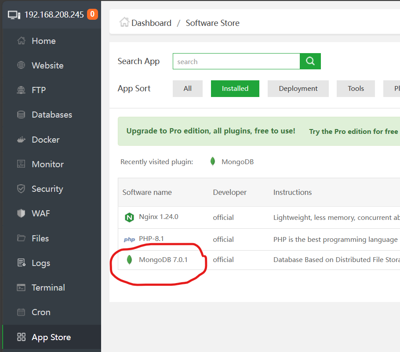400x352 pixels.
Task: Switch to Deployment app category
Action: tap(298, 89)
